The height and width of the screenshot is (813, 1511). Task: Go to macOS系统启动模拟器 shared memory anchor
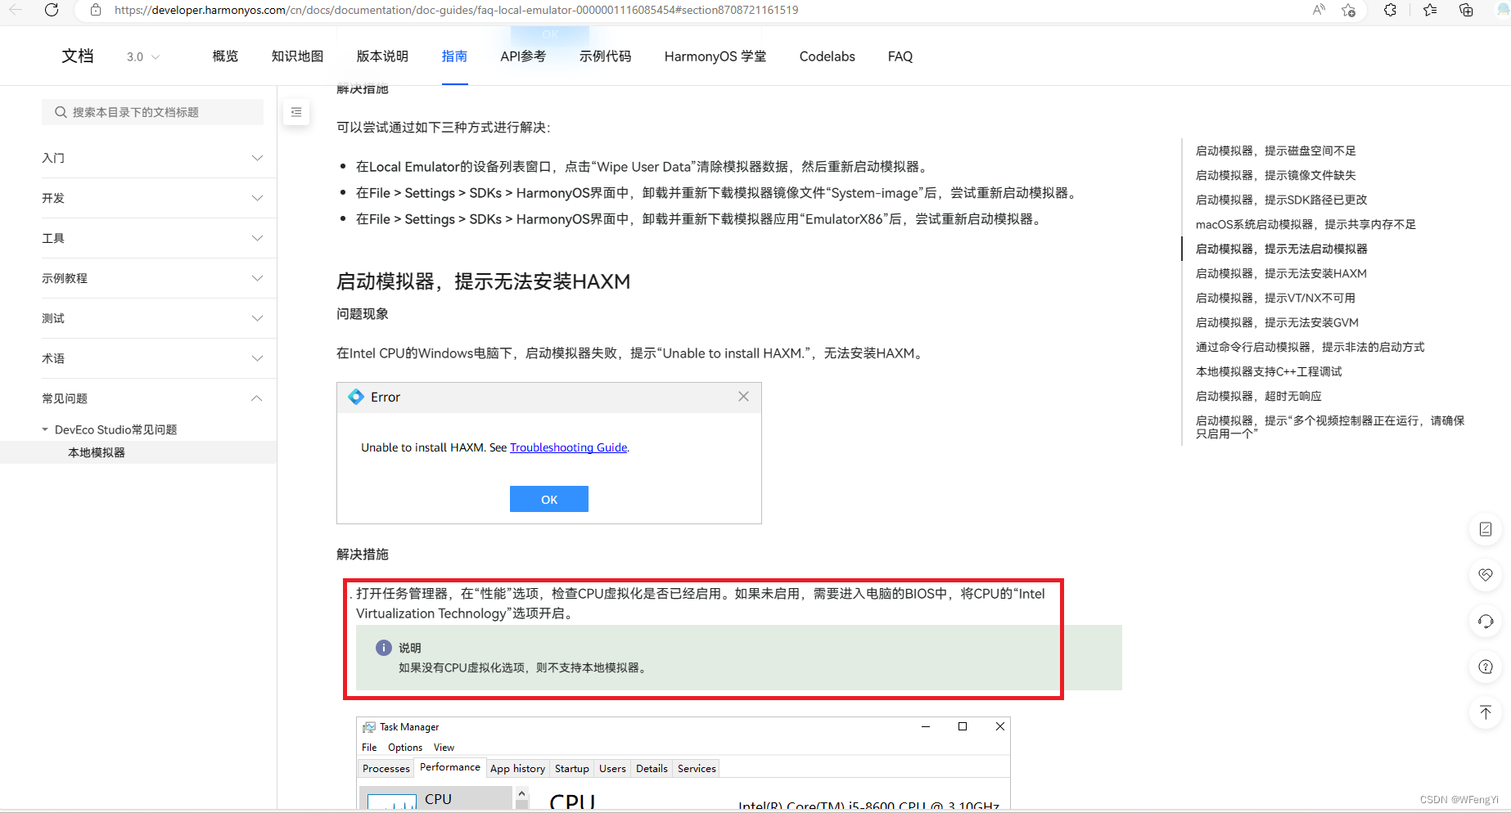click(1306, 224)
